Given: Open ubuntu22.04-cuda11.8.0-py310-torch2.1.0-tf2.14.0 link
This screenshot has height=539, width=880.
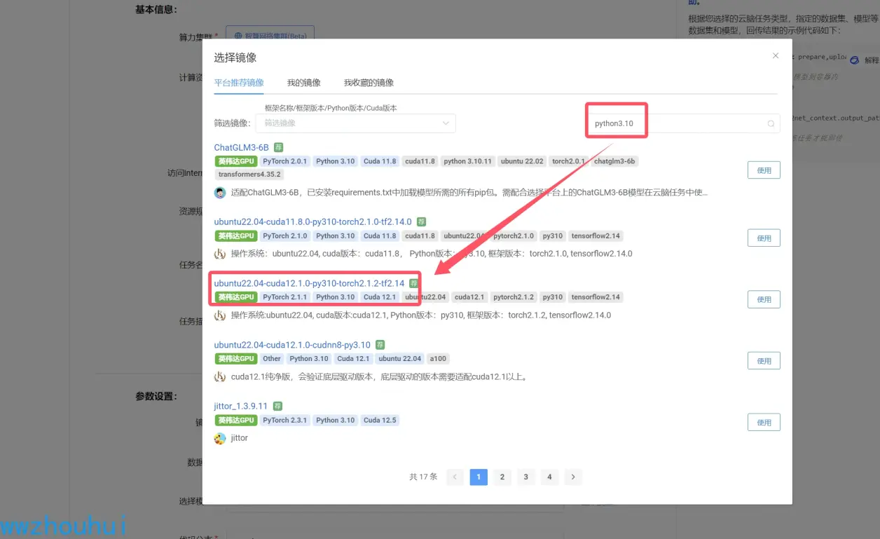Looking at the screenshot, I should [x=312, y=222].
